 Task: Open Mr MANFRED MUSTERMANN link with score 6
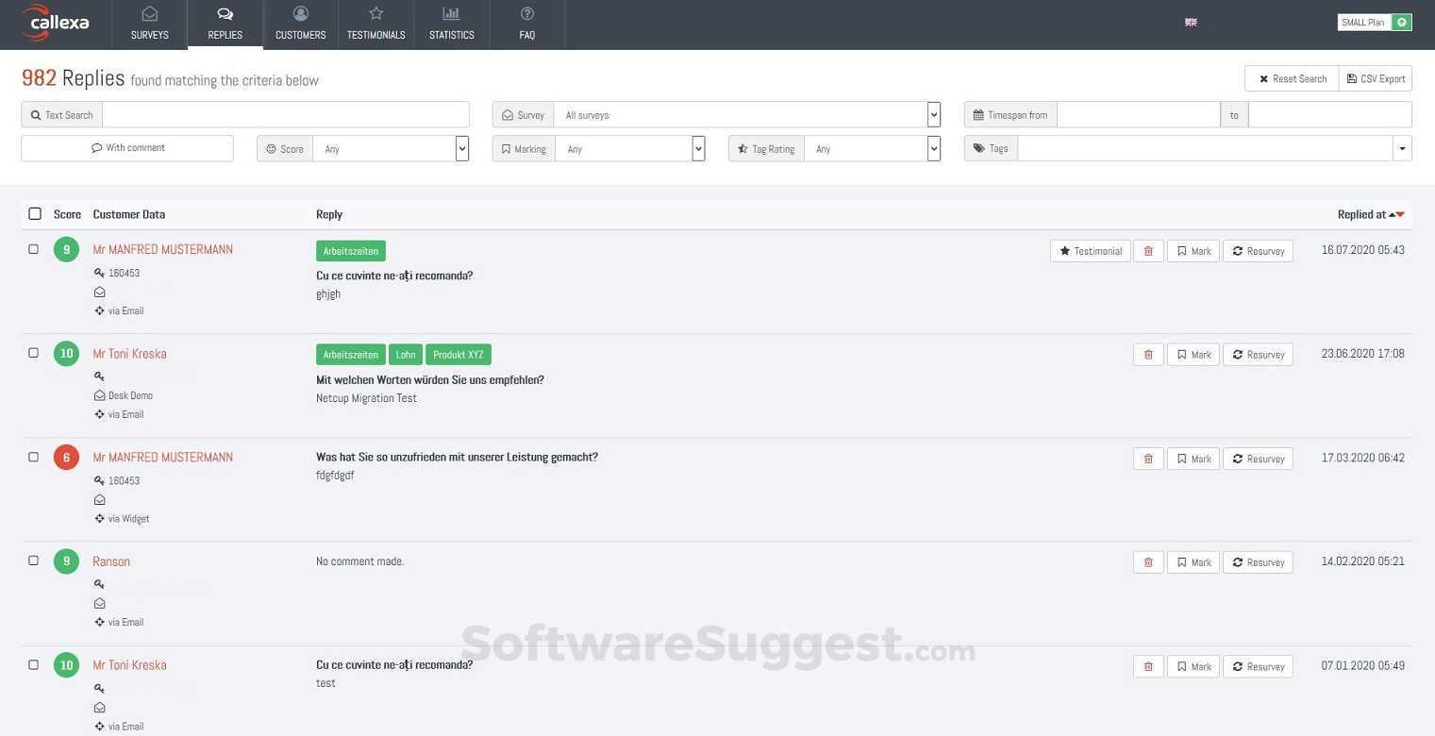pyautogui.click(x=162, y=458)
